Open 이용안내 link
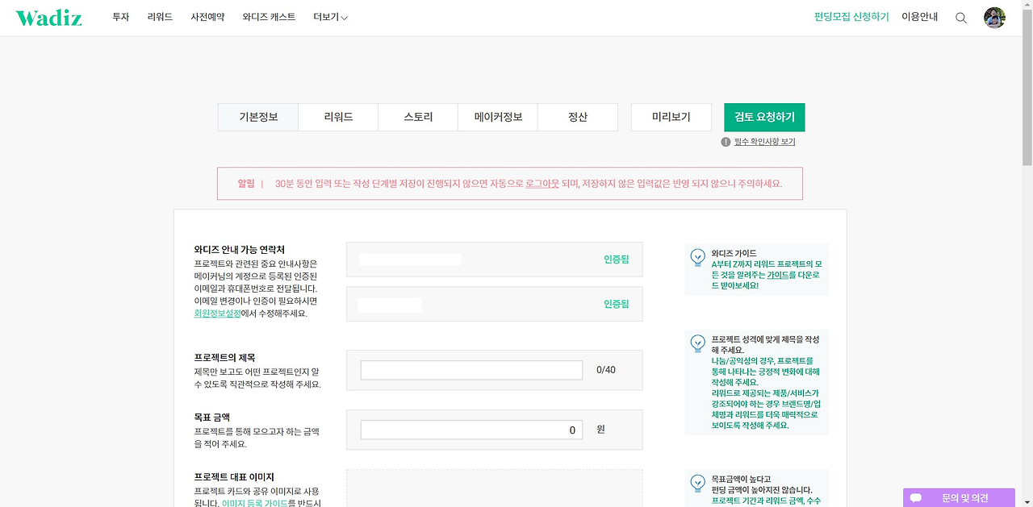This screenshot has width=1033, height=507. pos(920,17)
